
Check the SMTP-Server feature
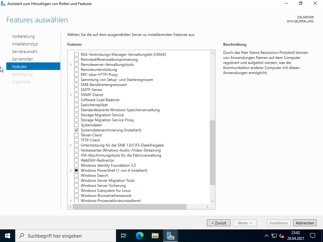click(76, 90)
